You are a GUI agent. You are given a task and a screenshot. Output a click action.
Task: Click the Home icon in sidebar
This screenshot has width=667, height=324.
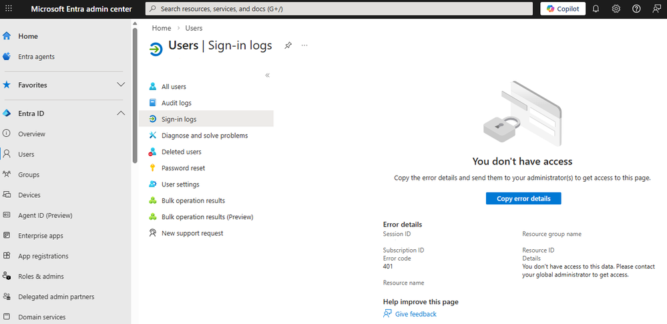[7, 36]
